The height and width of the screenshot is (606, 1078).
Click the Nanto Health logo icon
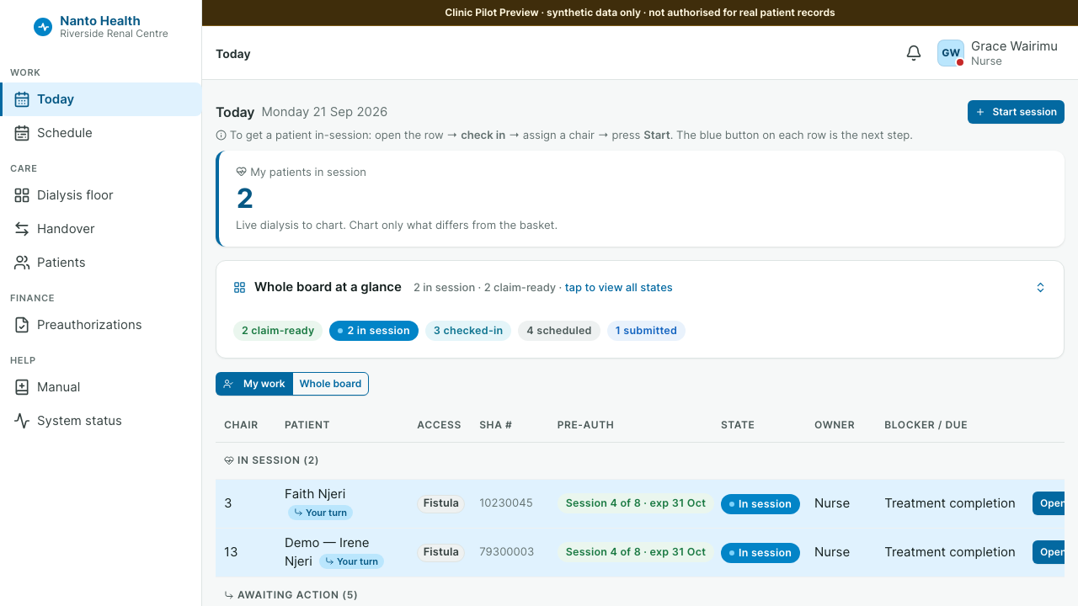(x=43, y=27)
